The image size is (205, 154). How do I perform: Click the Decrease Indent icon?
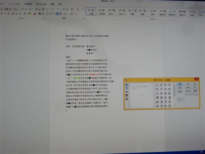64,9
